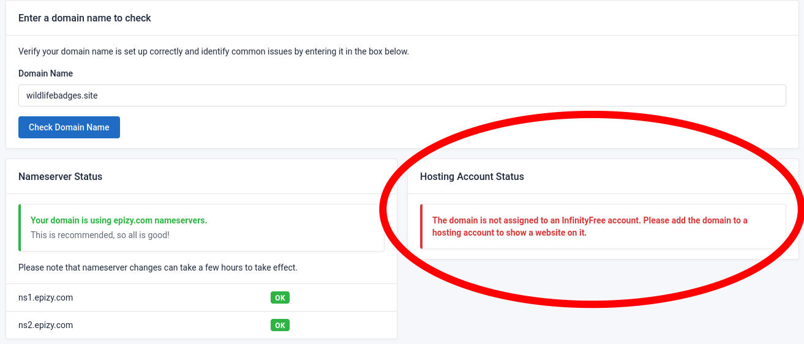Viewport: 804px width, 344px height.
Task: Select the ns1.epizy.com nameserver row text
Action: [x=46, y=297]
